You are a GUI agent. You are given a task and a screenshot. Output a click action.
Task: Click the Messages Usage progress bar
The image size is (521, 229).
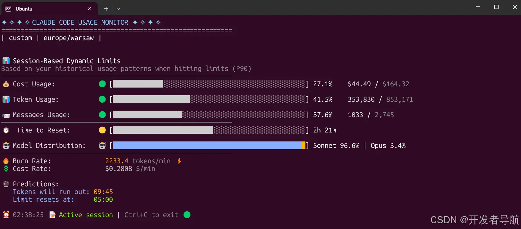tap(209, 115)
